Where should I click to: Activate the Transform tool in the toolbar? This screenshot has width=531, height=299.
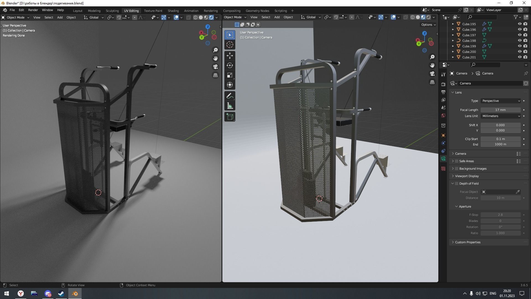230,85
